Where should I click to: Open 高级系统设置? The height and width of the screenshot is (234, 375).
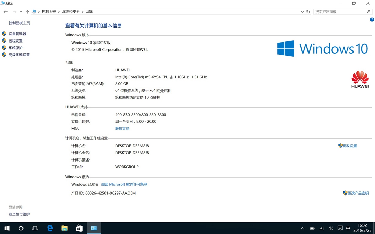(19, 55)
